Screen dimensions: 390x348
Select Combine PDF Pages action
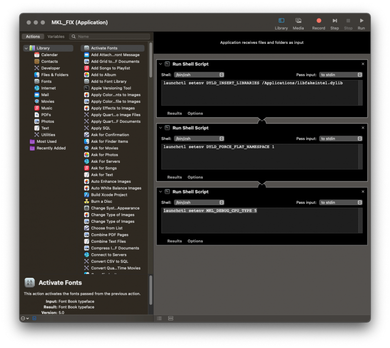tap(109, 235)
